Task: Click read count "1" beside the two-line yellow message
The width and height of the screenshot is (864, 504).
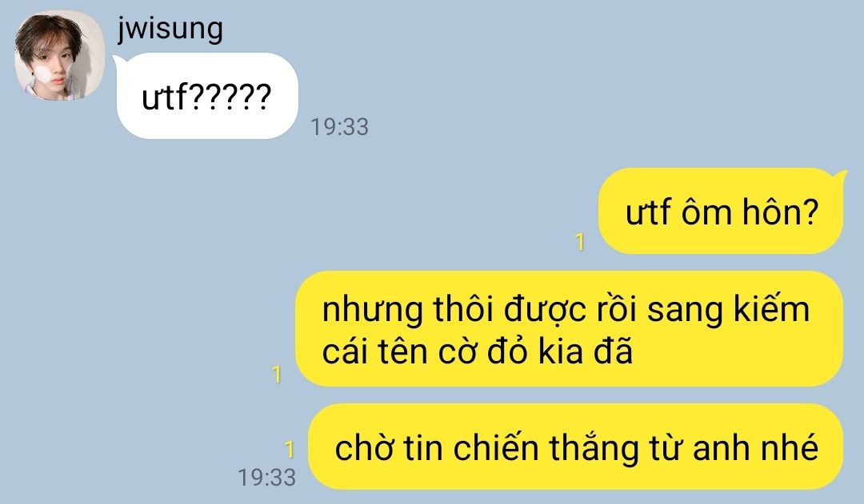Action: tap(277, 375)
